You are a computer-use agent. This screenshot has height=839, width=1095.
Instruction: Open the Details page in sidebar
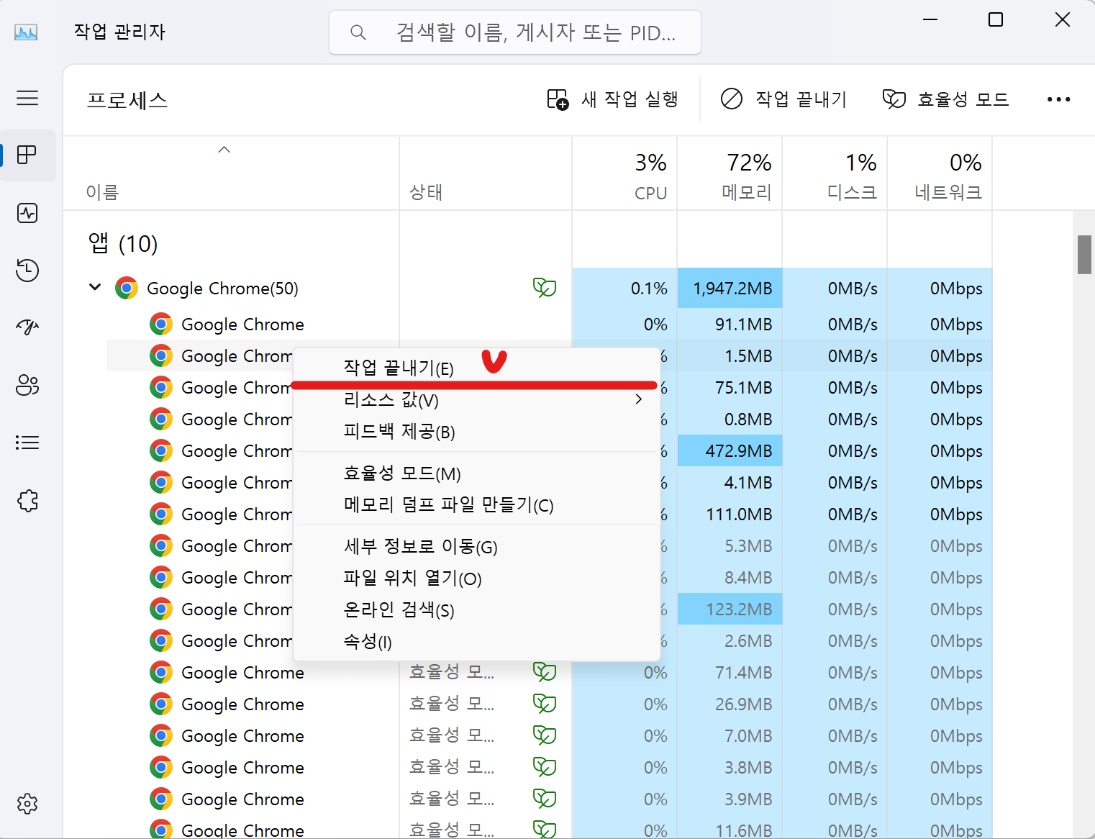27,443
